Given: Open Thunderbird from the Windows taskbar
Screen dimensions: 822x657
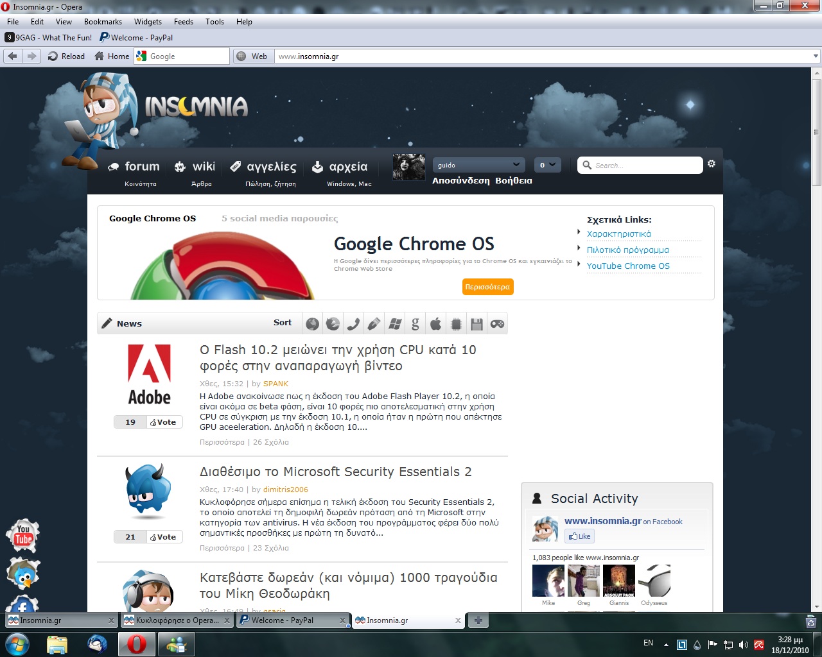Looking at the screenshot, I should [98, 644].
